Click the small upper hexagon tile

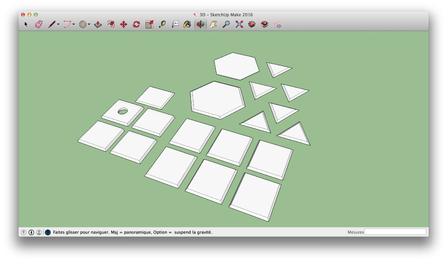(236, 66)
